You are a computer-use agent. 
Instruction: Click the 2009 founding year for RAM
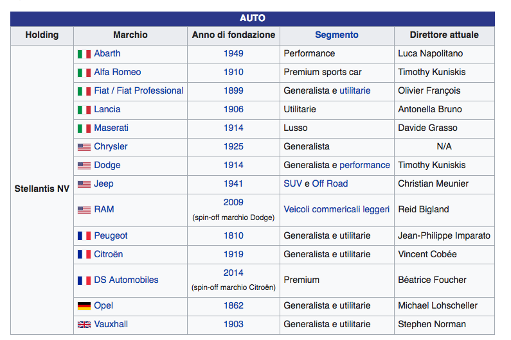[233, 202]
